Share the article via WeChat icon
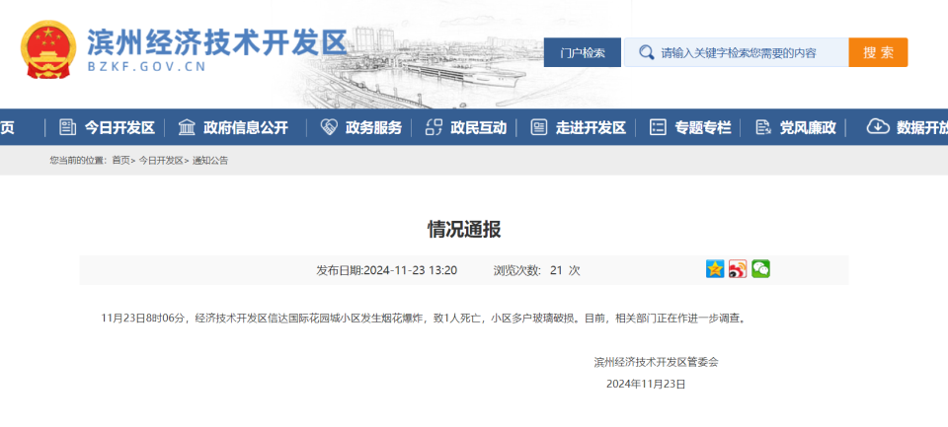Screen dimensions: 948x427 [x=760, y=269]
